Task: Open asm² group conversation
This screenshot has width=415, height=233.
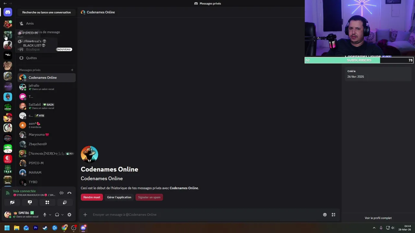Action: (47, 125)
